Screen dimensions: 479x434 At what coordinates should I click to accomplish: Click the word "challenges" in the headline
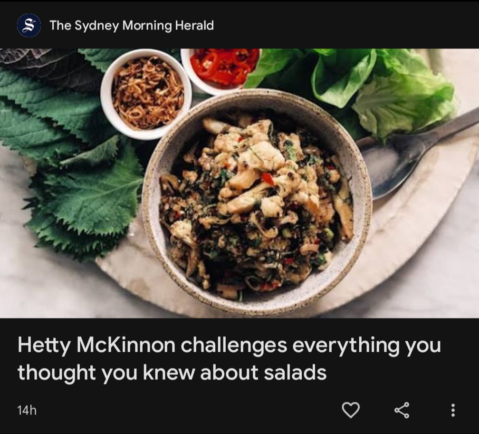click(234, 345)
